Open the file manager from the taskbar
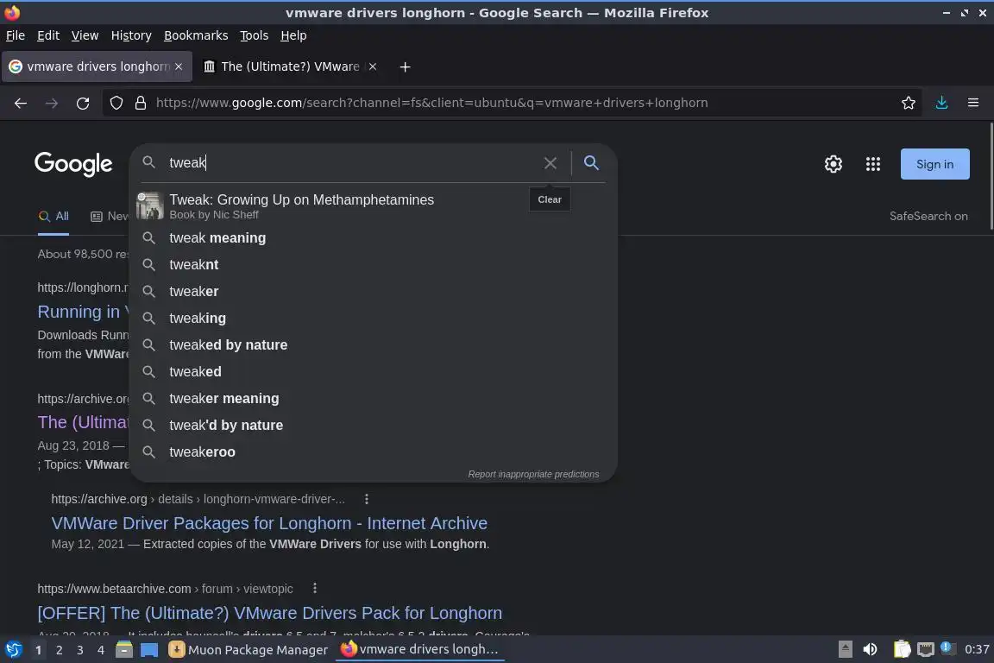The width and height of the screenshot is (994, 663). [124, 650]
